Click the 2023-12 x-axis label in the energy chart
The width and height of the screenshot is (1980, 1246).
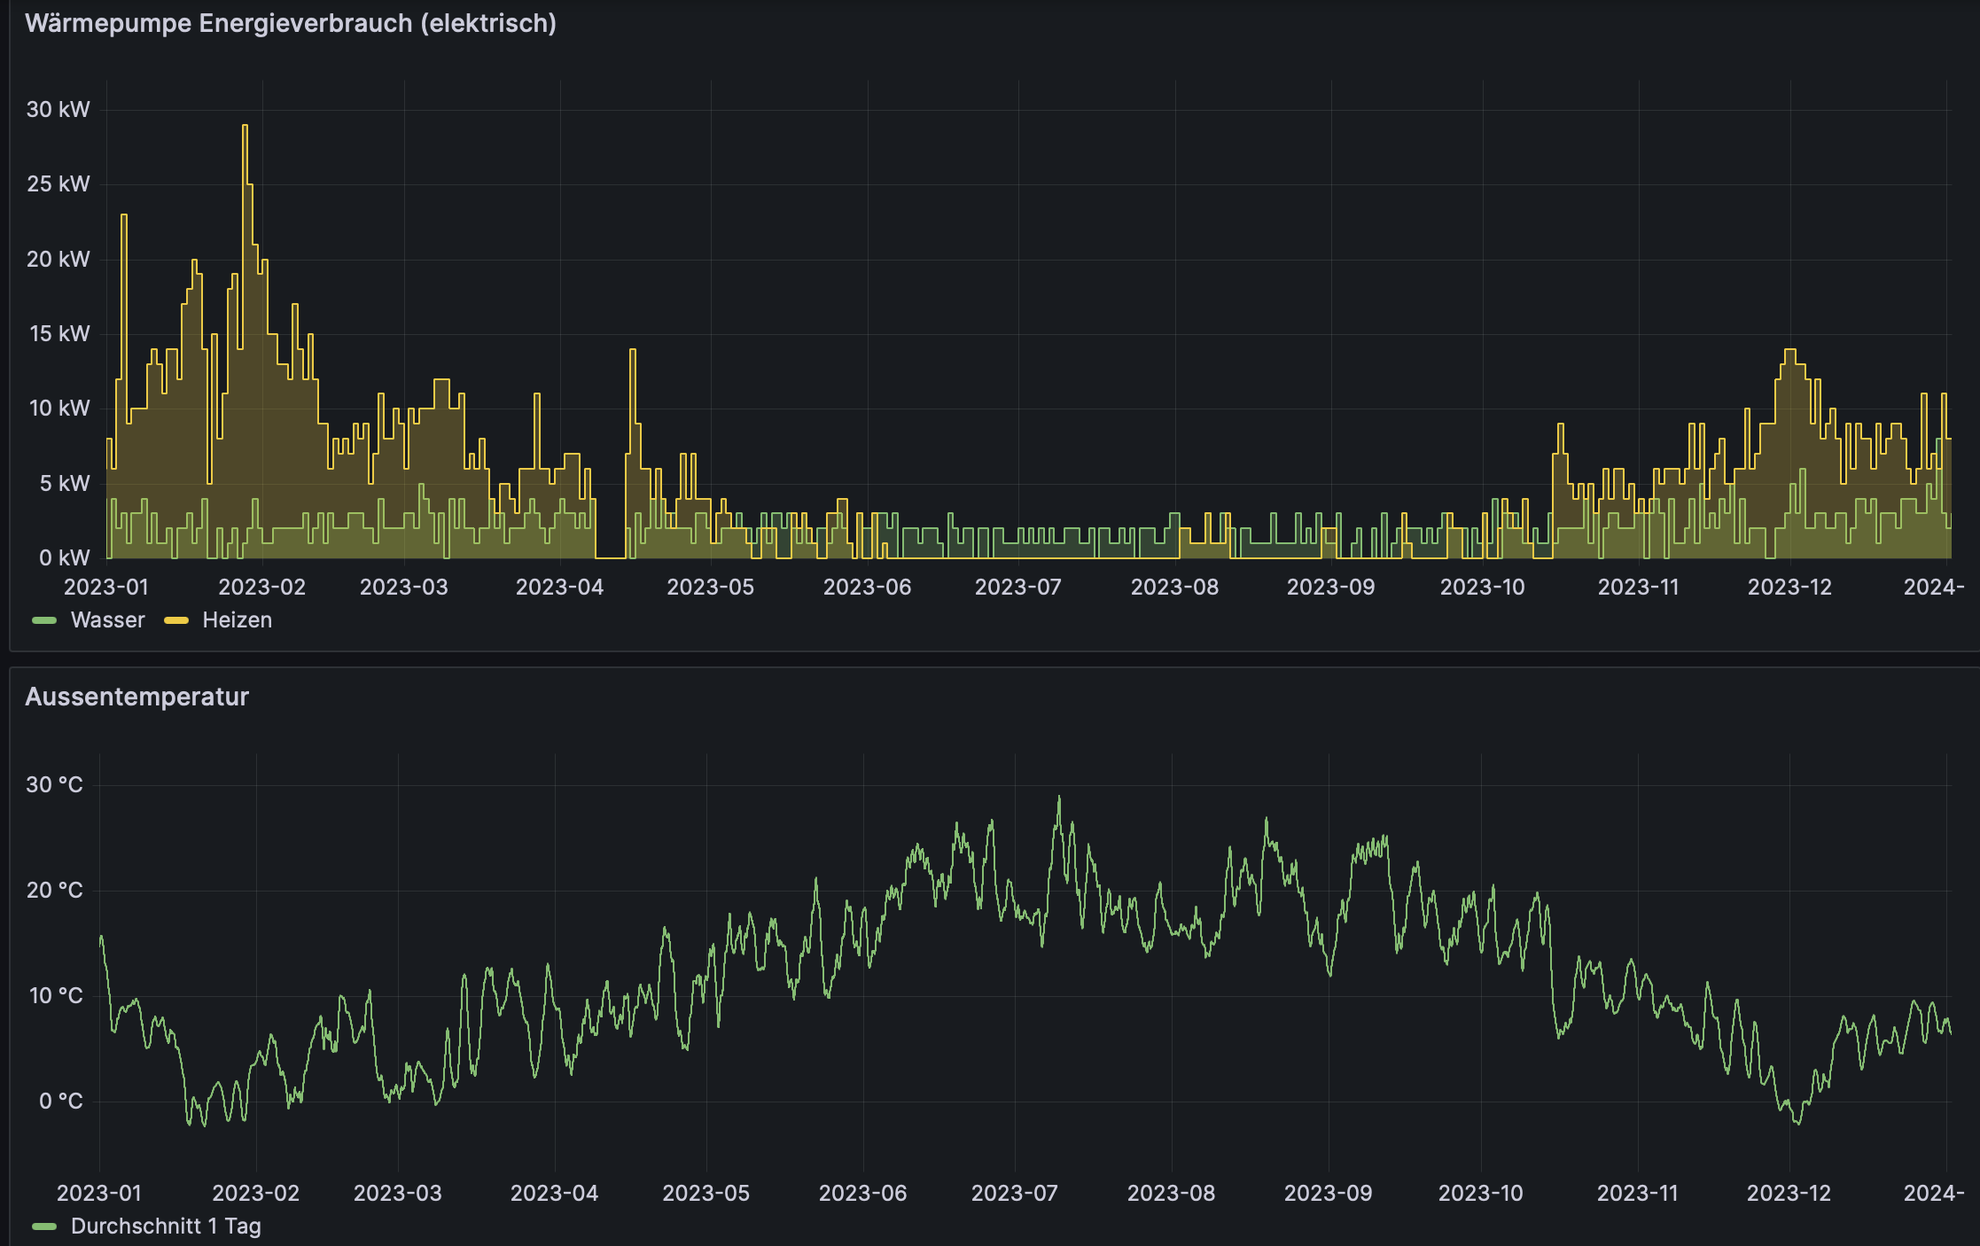[x=1789, y=588]
